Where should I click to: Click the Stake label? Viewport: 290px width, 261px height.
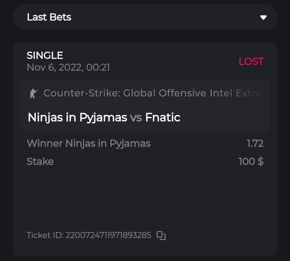click(x=40, y=161)
